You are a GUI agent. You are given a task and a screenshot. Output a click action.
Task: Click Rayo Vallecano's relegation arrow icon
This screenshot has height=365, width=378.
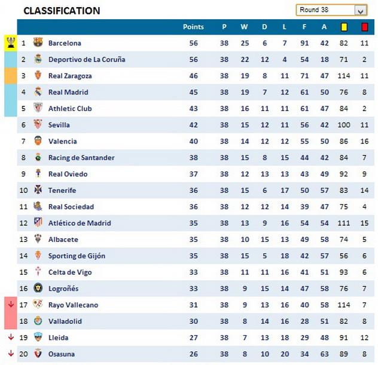point(11,305)
